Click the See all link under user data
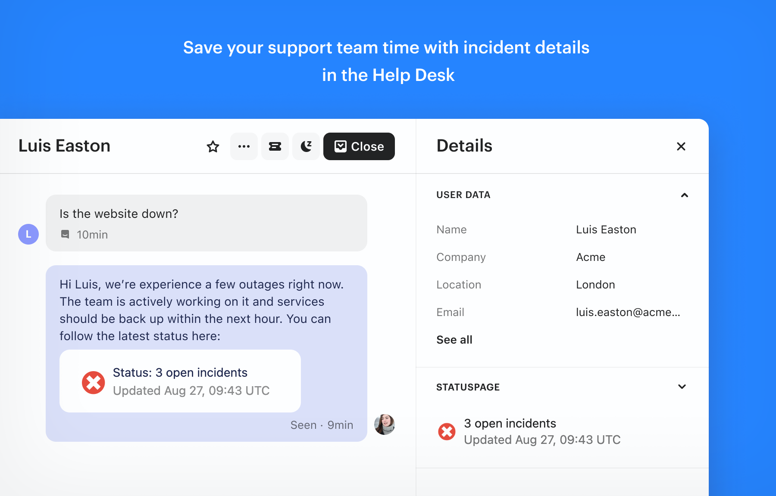 click(x=454, y=340)
